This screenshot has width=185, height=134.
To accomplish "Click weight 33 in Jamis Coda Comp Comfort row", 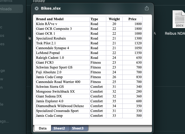I will point(114,116).
